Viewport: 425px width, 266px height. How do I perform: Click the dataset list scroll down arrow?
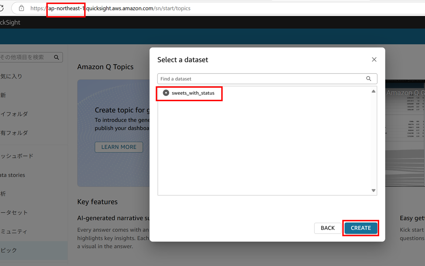coord(374,190)
